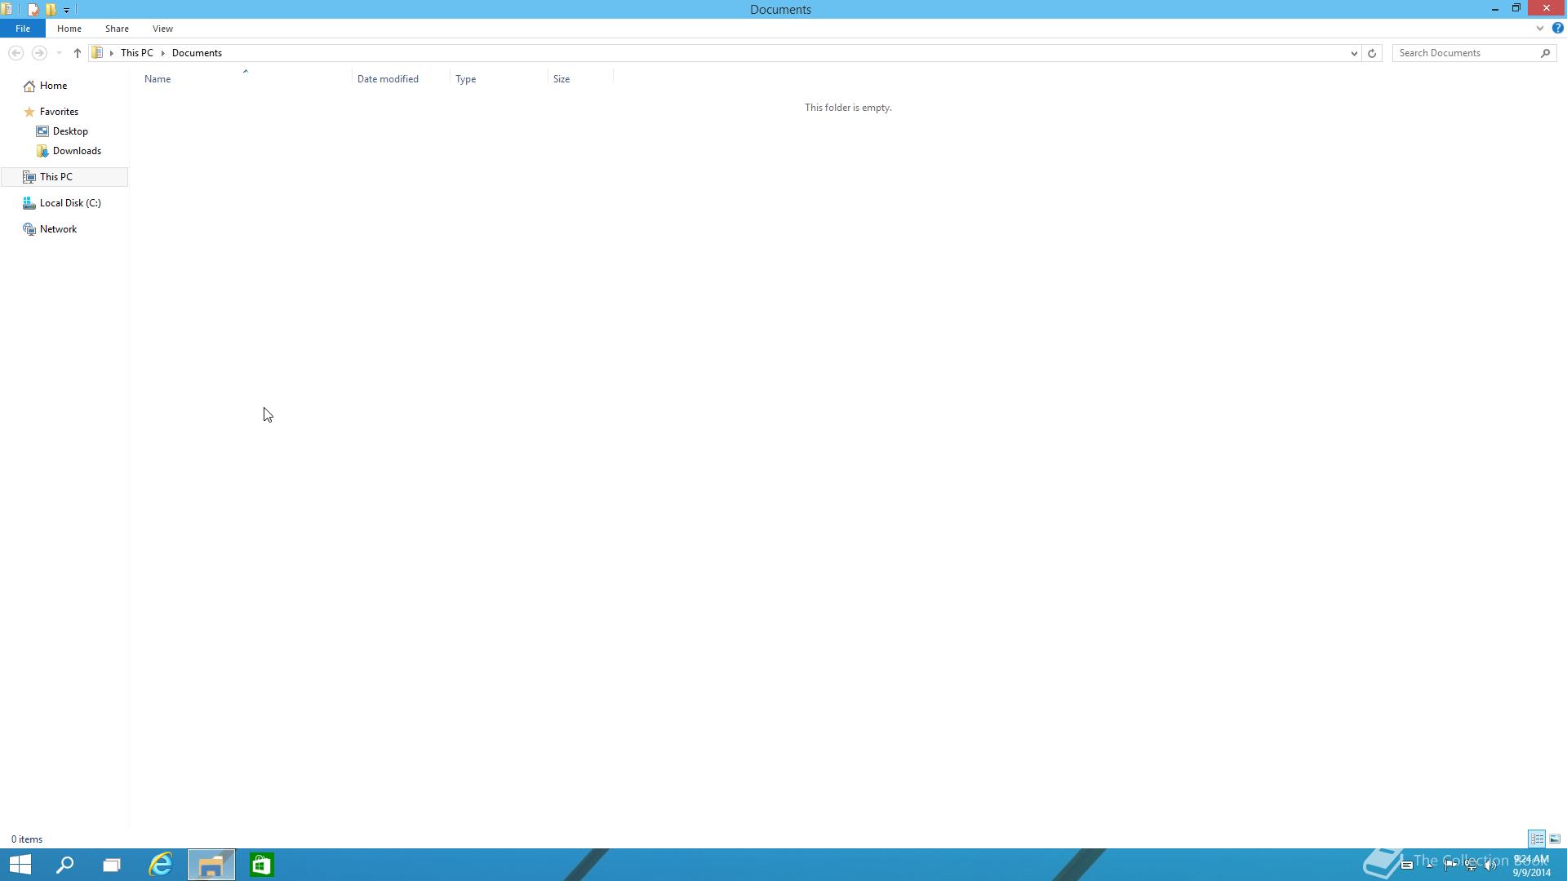Image resolution: width=1567 pixels, height=881 pixels.
Task: Click the Search Documents field
Action: click(x=1466, y=53)
